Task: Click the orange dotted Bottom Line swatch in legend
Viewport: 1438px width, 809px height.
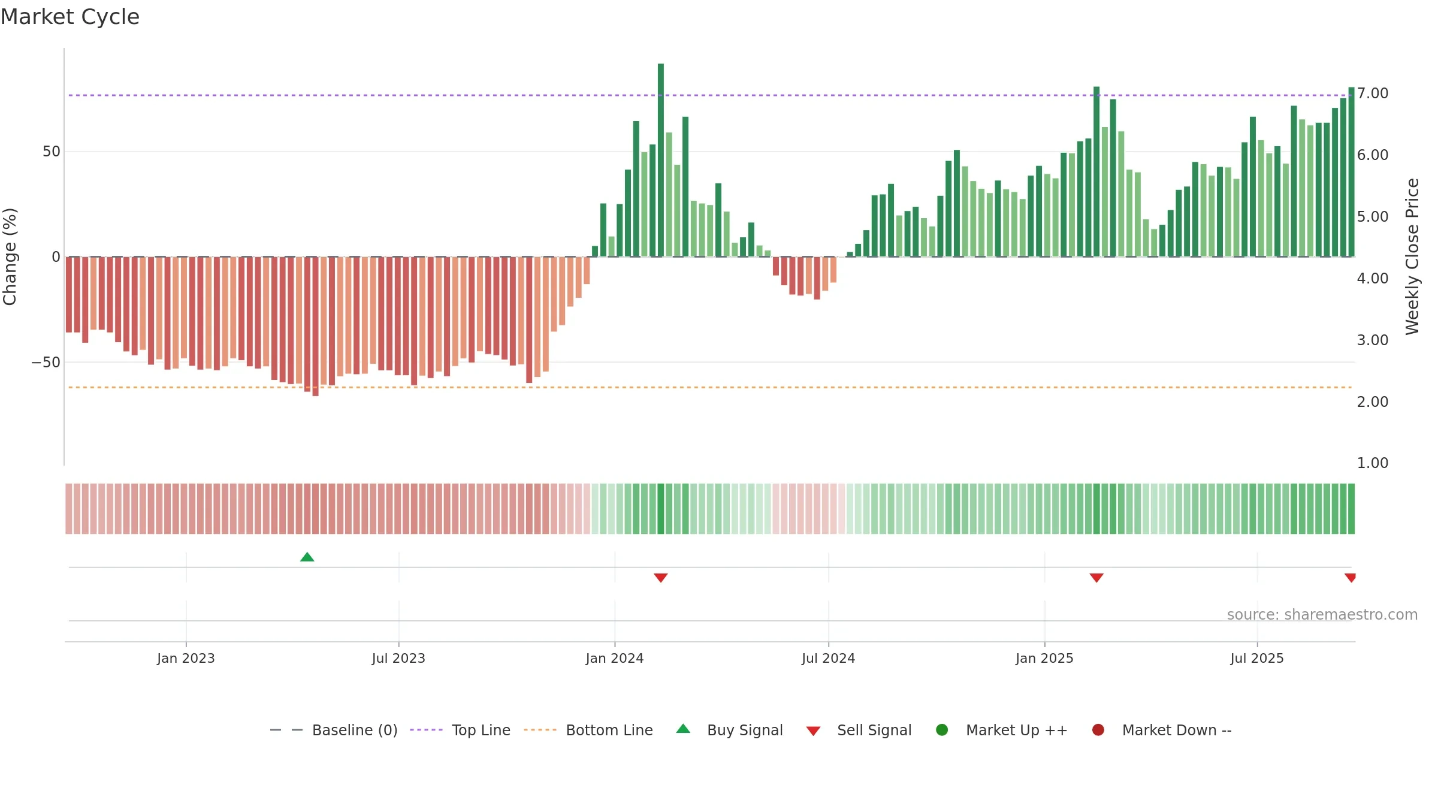Action: [540, 730]
